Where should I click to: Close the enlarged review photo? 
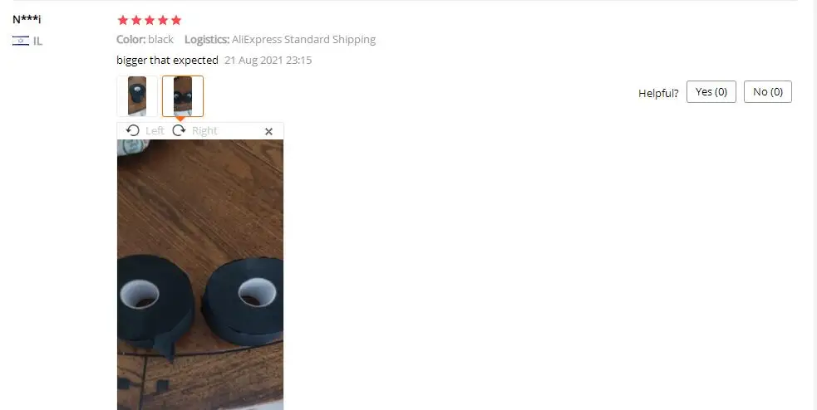pyautogui.click(x=268, y=132)
